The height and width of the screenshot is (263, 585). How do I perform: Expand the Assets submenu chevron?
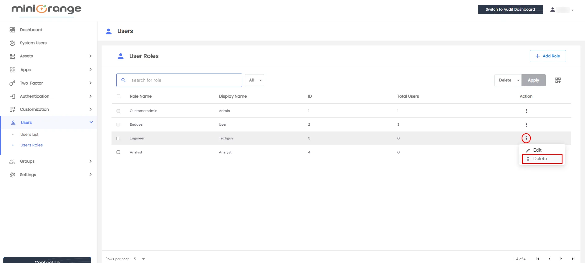[x=90, y=56]
